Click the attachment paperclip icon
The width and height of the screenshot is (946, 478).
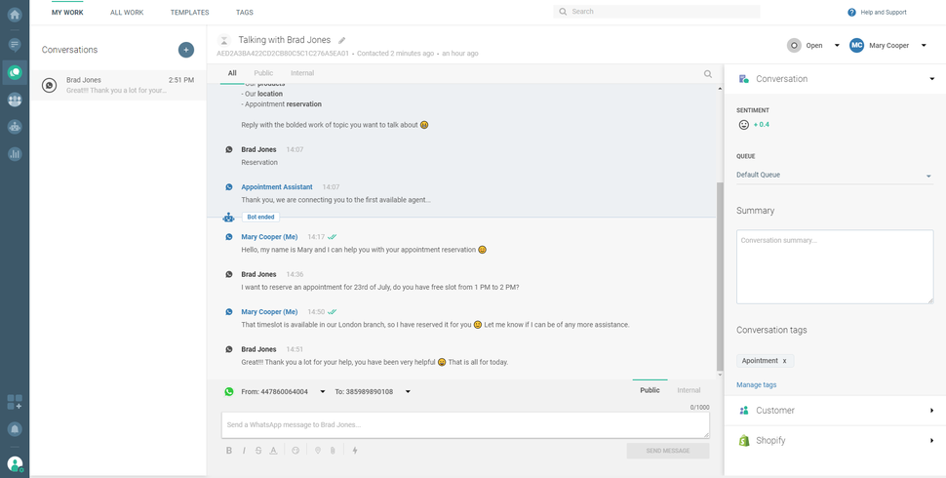(333, 451)
